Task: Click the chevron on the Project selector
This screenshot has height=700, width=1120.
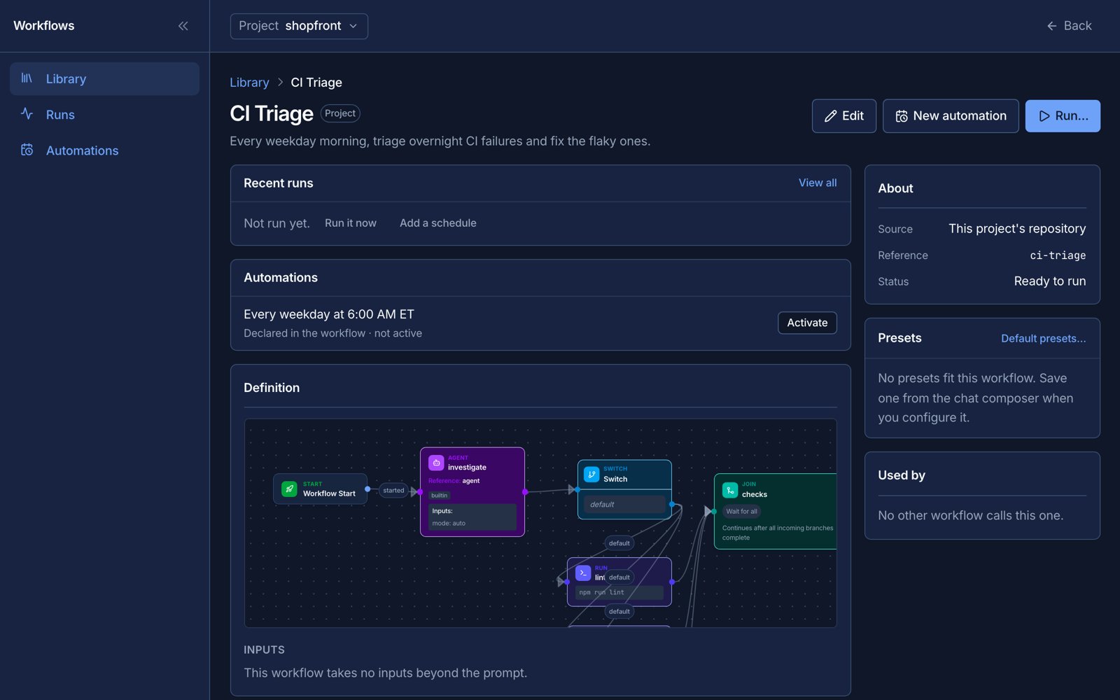Action: point(353,26)
